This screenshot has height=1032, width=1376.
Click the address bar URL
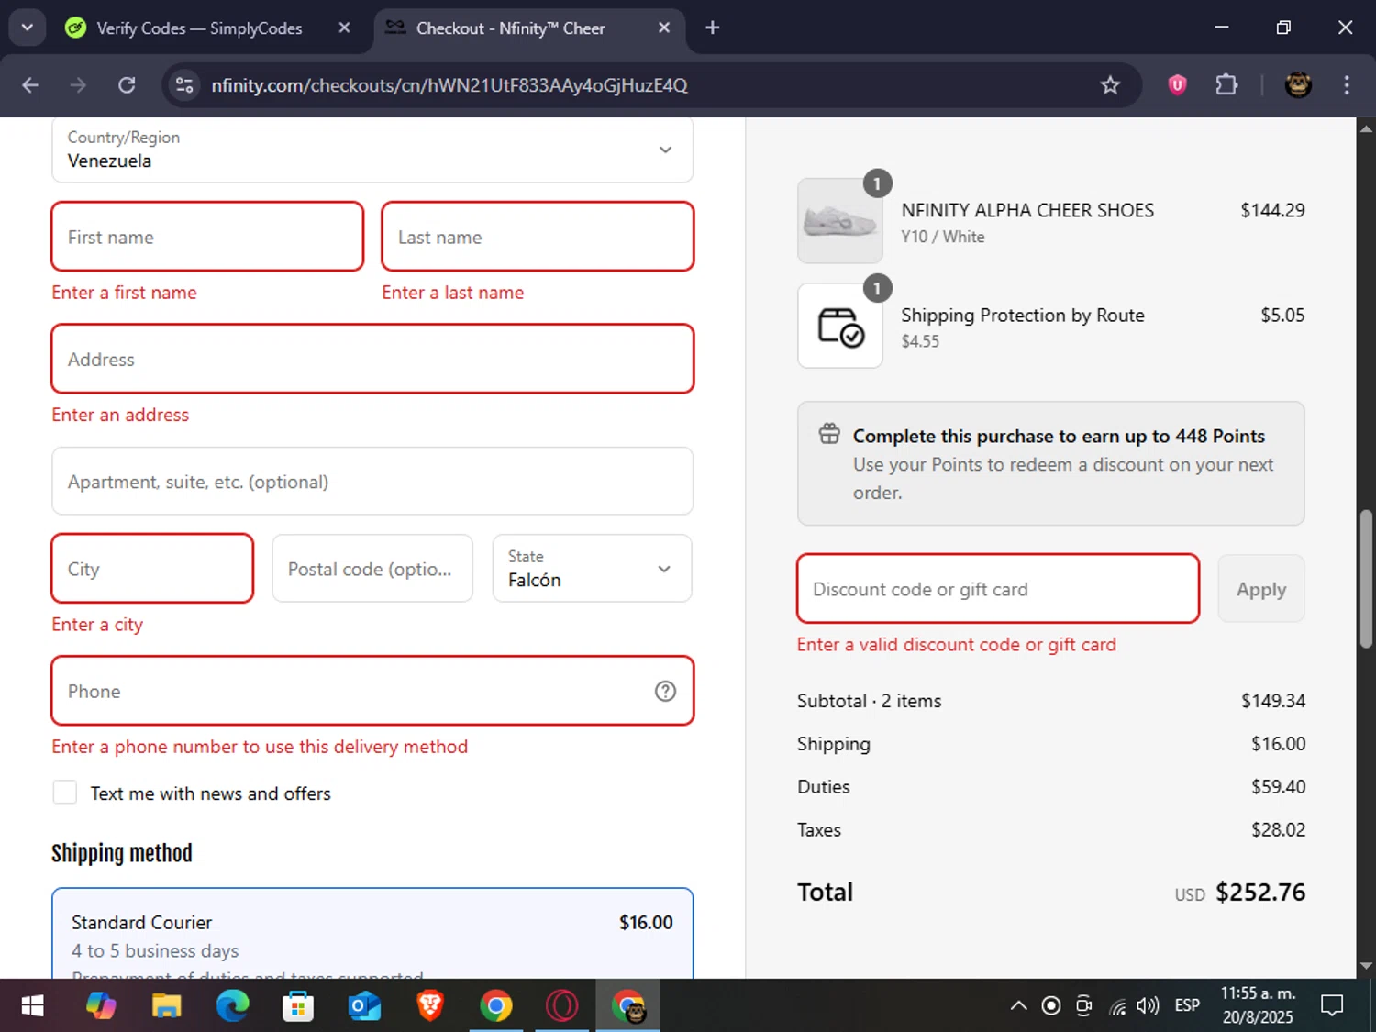(449, 85)
